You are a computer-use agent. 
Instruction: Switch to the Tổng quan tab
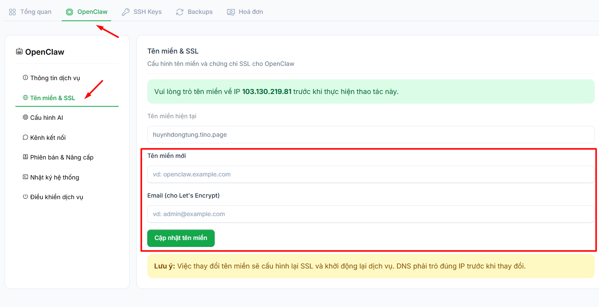30,12
